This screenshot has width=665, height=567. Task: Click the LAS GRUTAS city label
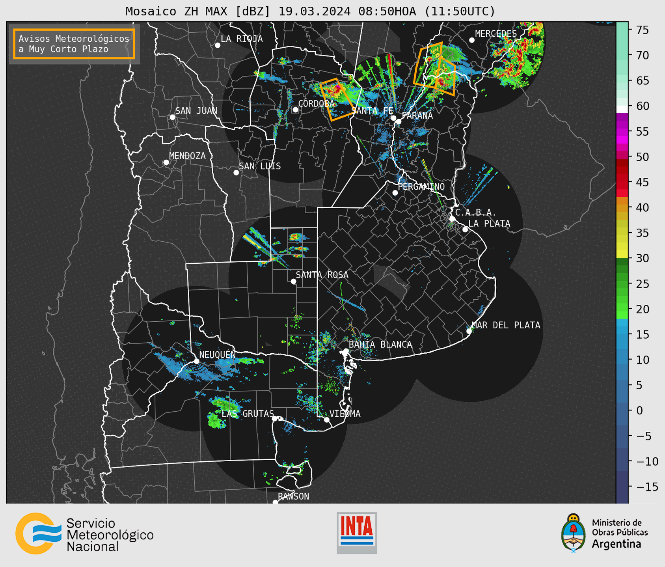pyautogui.click(x=248, y=414)
